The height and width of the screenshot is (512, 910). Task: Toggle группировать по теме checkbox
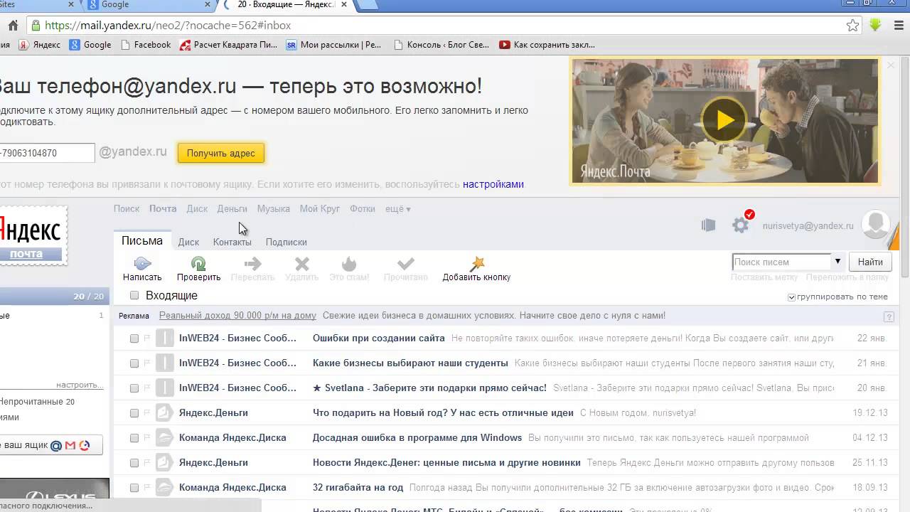pyautogui.click(x=792, y=297)
